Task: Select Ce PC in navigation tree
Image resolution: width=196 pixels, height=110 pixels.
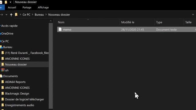Action: [x=5, y=41]
